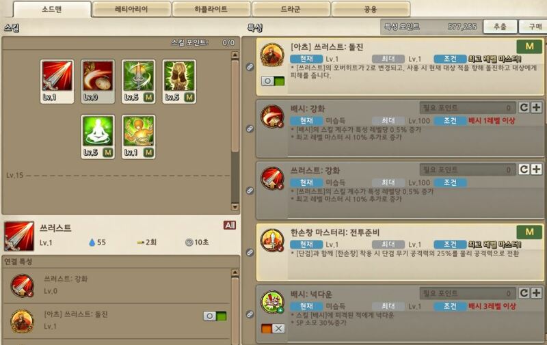Screen dimensions: 547x345
Task: Select the 쓰러스트 skill icon Lv.1
Action: tap(57, 81)
